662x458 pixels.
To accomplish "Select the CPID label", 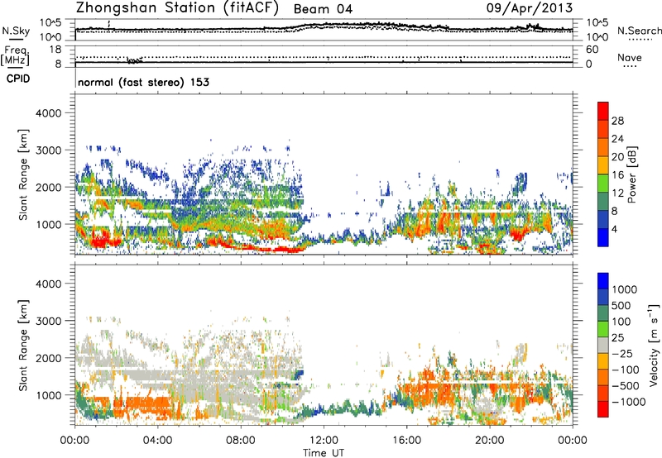I will 18,79.
